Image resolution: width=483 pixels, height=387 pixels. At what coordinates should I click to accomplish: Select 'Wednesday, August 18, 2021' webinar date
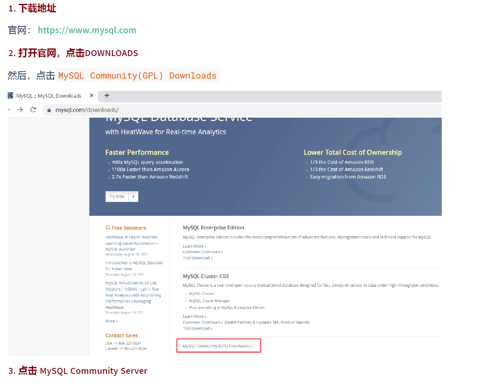127,254
